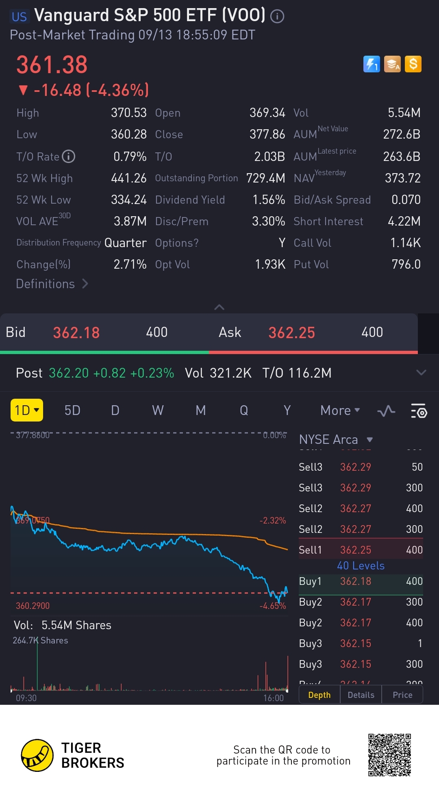The width and height of the screenshot is (439, 806).
Task: Select the Details tab
Action: (361, 695)
